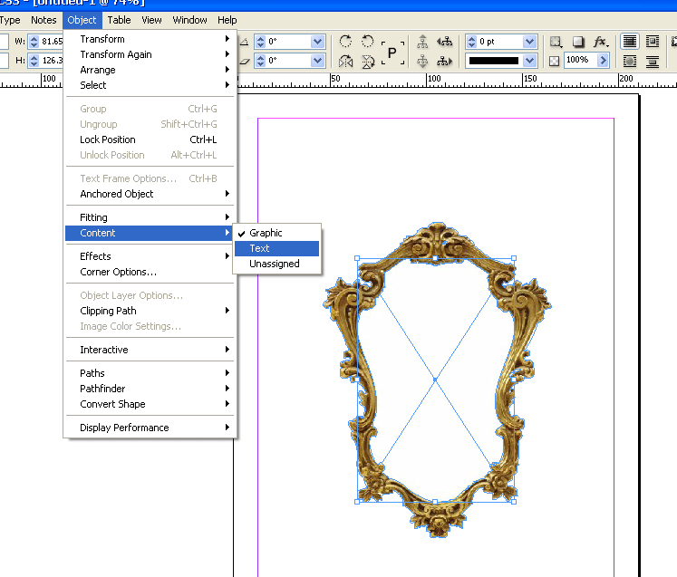Viewport: 677px width, 577px height.
Task: Click the Drop Shadow icon
Action: click(578, 42)
